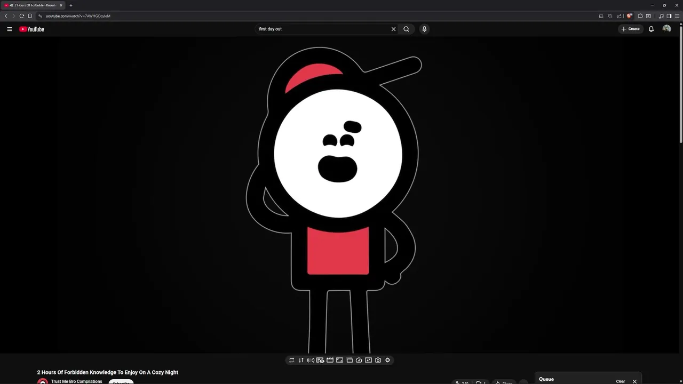Click the cast screen icon in address bar
This screenshot has height=384, width=683.
pos(601,16)
